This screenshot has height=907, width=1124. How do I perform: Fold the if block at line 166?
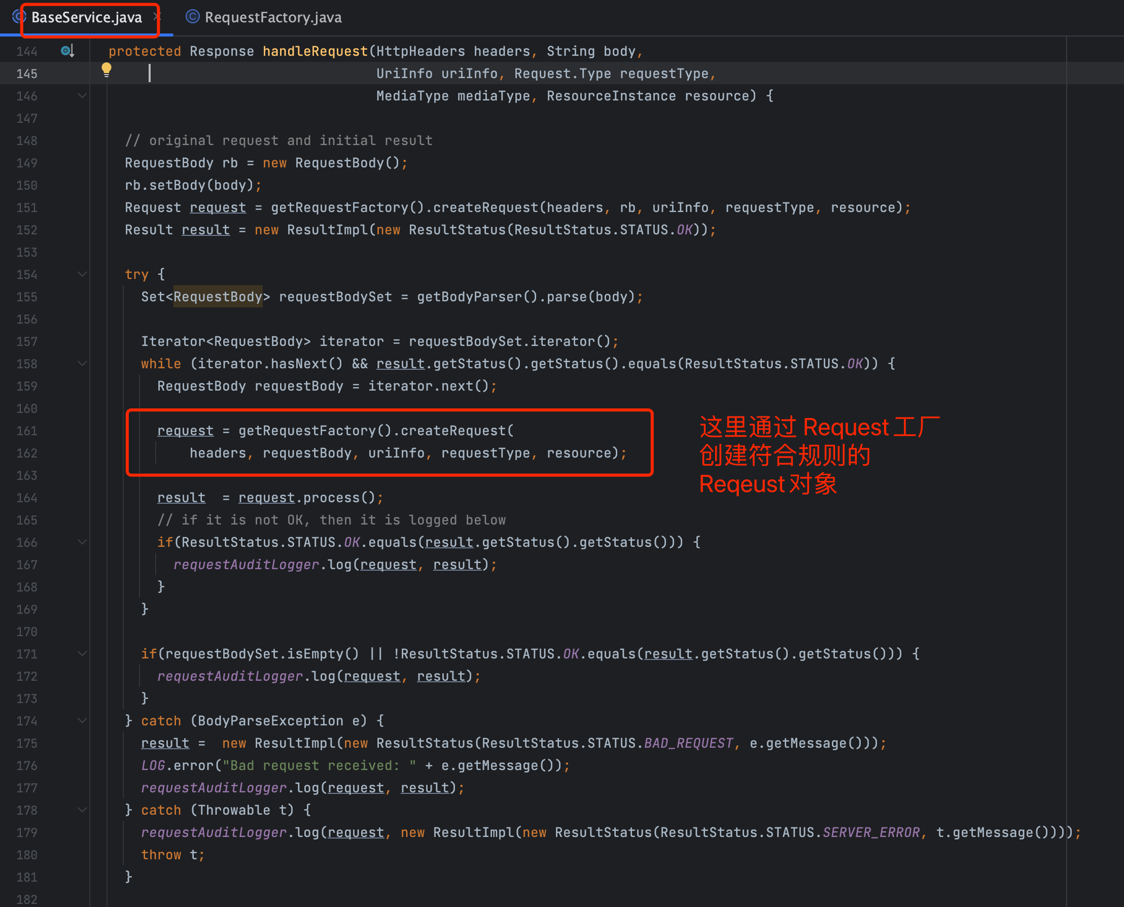click(82, 542)
